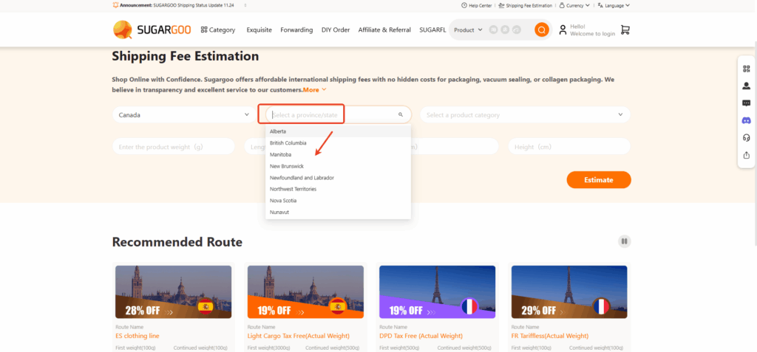Viewport: 757px width, 352px height.
Task: Open the DIY Order nav item
Action: [x=336, y=30]
